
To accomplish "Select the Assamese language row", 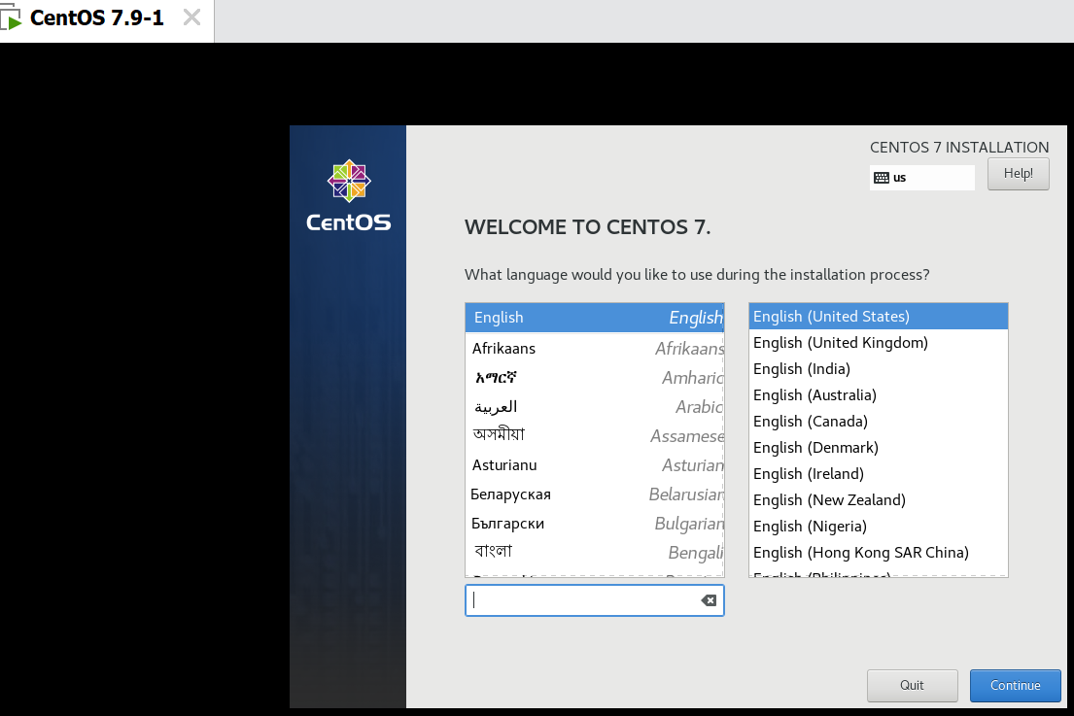I will [595, 435].
